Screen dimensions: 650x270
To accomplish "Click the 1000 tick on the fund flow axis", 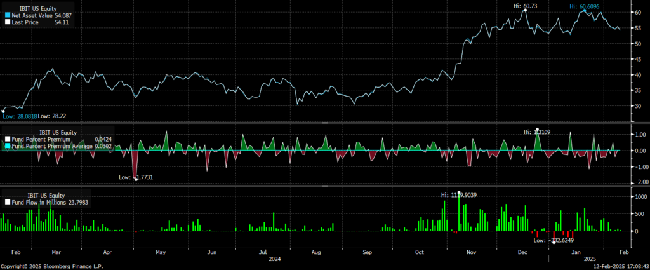I will [x=640, y=197].
